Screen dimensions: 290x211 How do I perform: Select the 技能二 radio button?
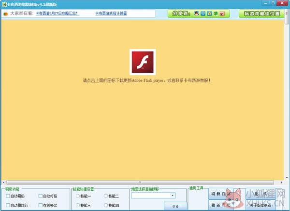106,196
